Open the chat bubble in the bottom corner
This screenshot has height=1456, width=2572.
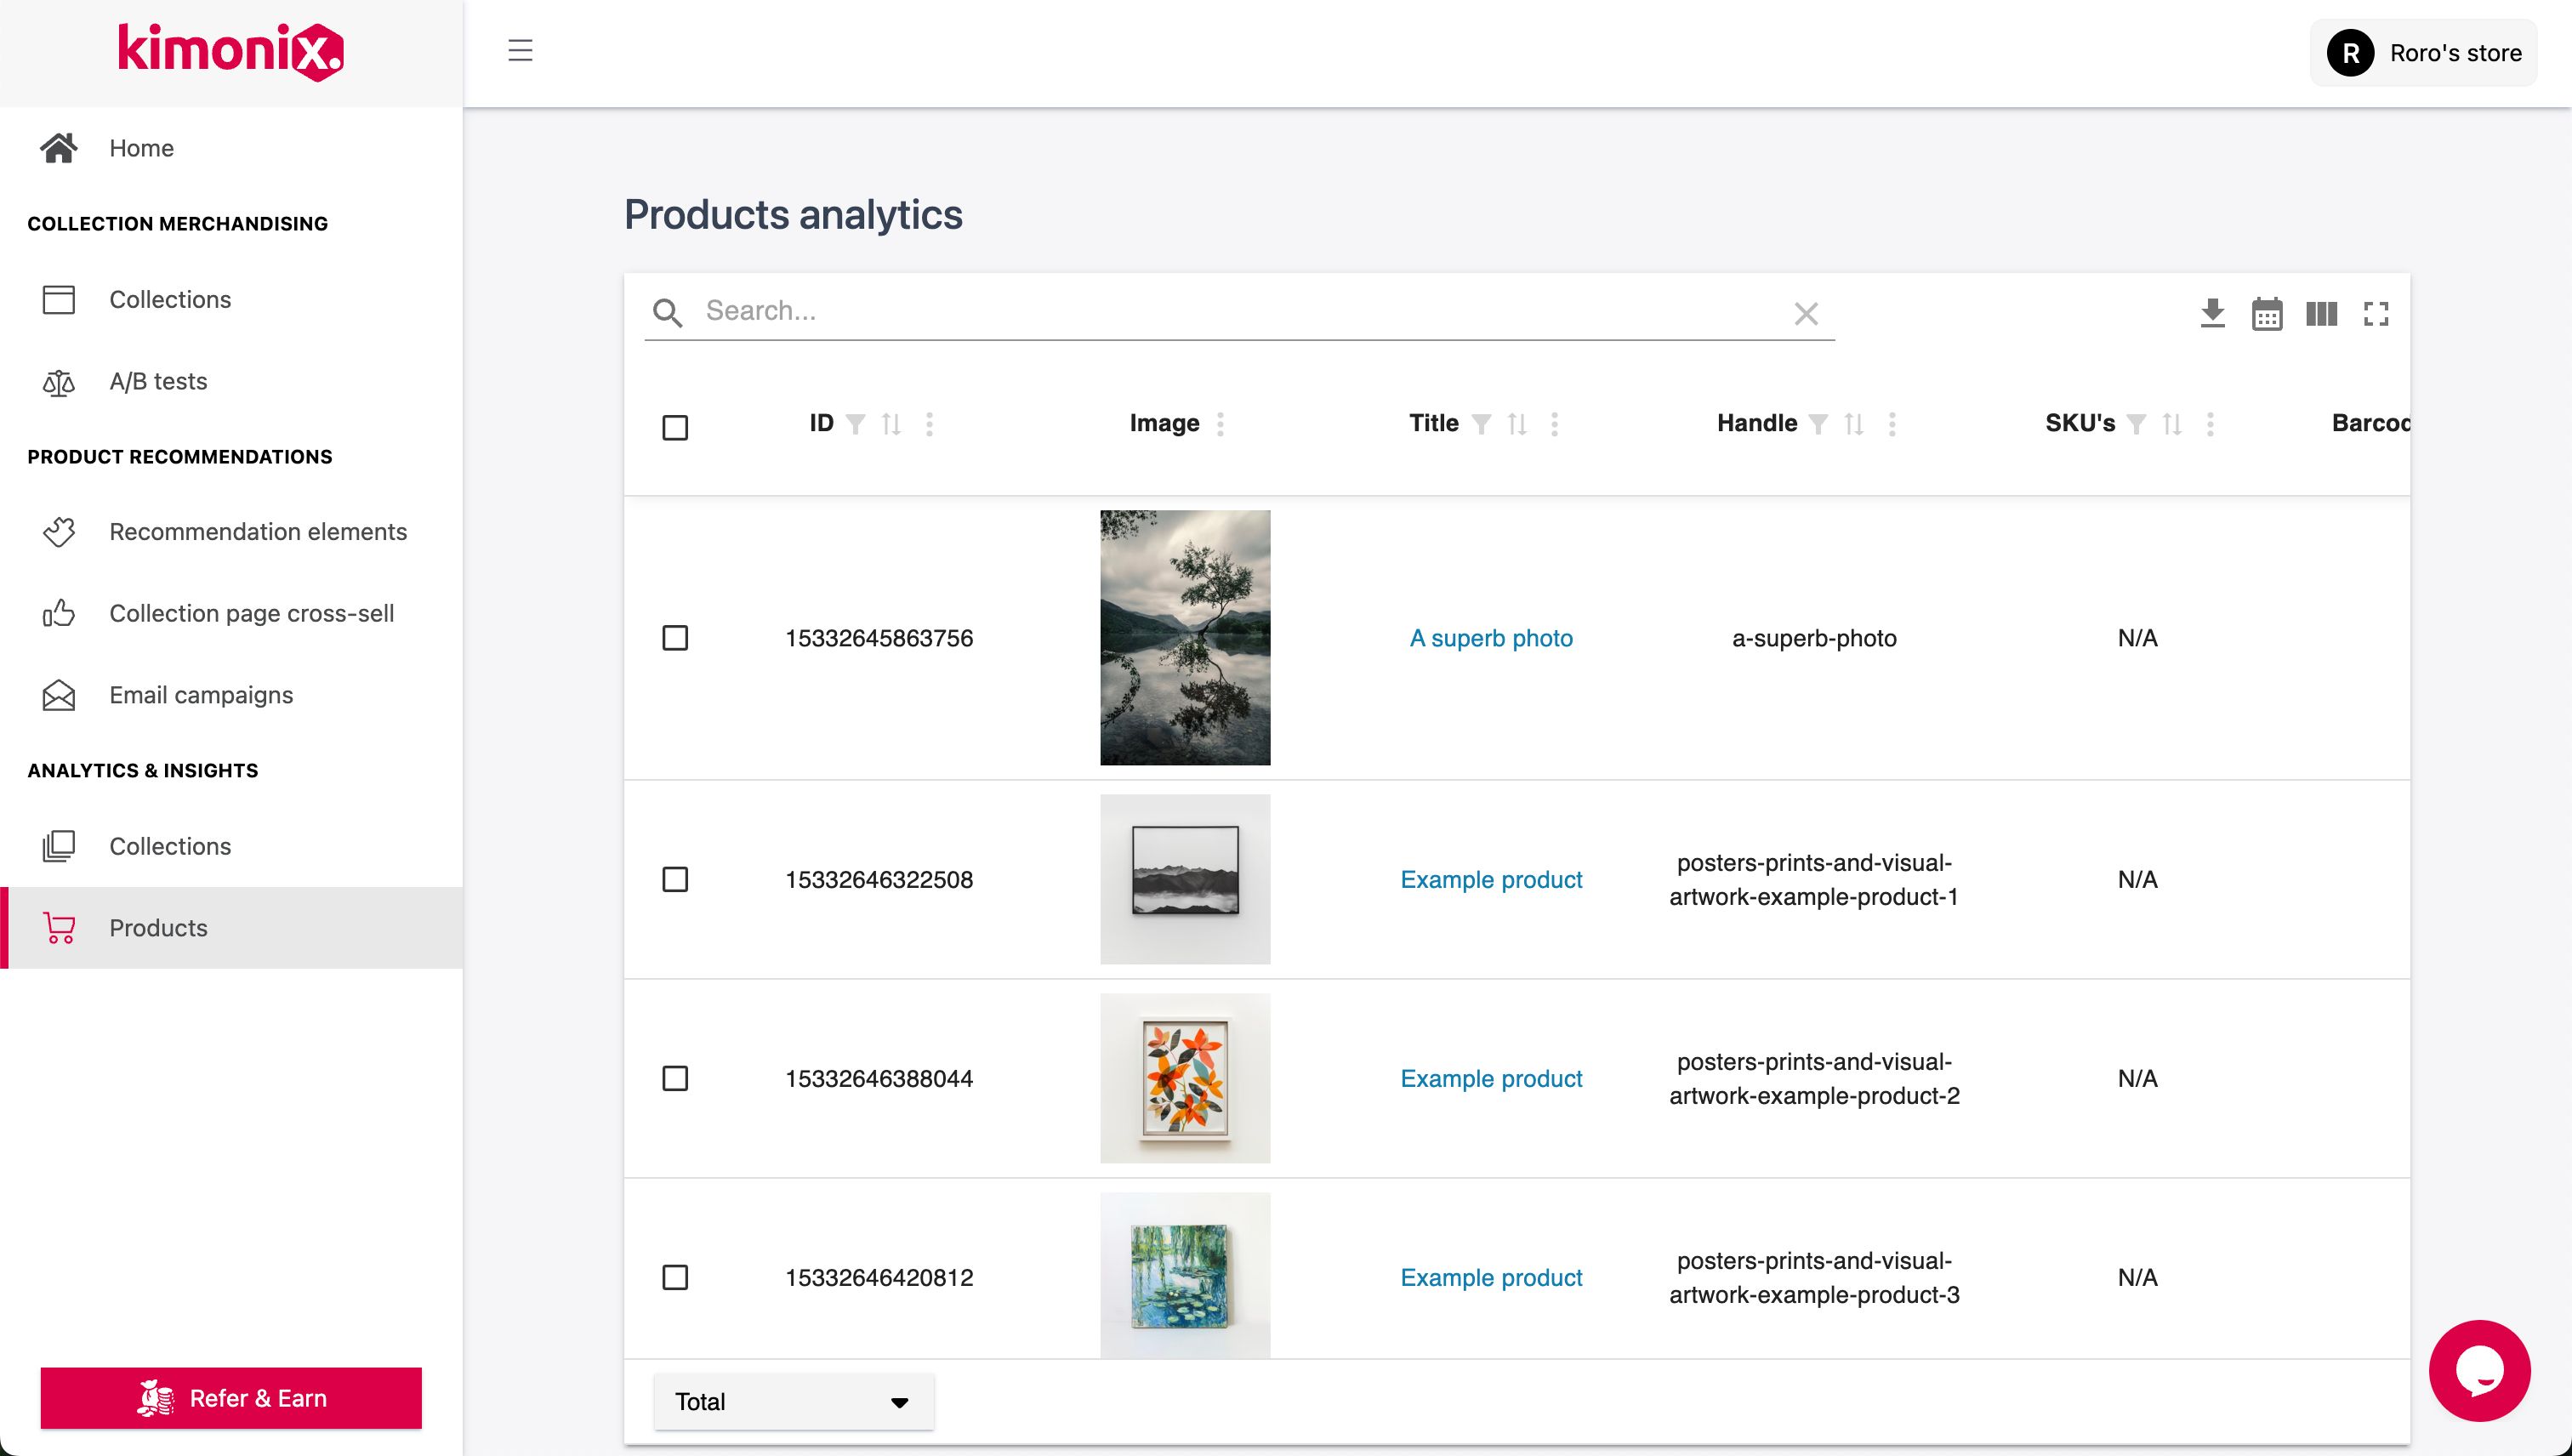click(x=2481, y=1370)
